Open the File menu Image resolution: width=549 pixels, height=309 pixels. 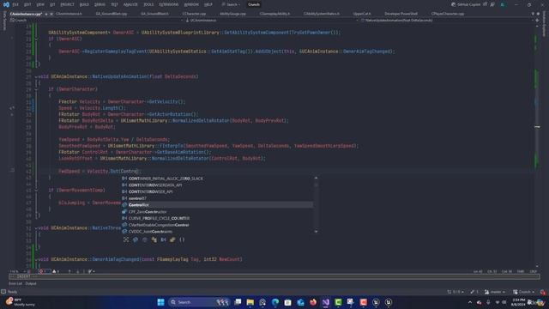pos(15,4)
